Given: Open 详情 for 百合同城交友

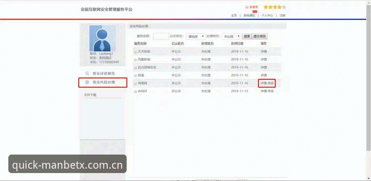Looking at the screenshot, I should pyautogui.click(x=264, y=67).
